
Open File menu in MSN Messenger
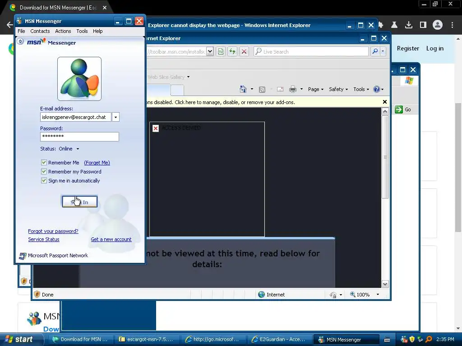point(21,31)
